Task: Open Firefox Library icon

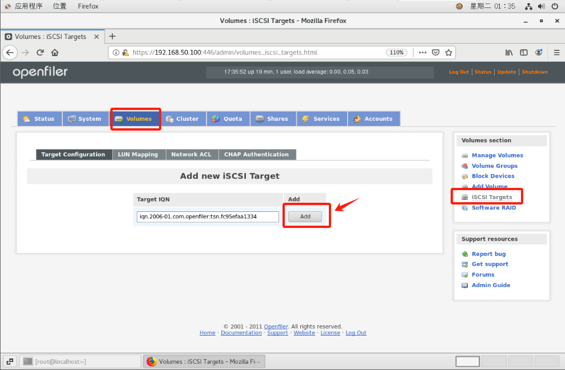Action: tap(509, 53)
